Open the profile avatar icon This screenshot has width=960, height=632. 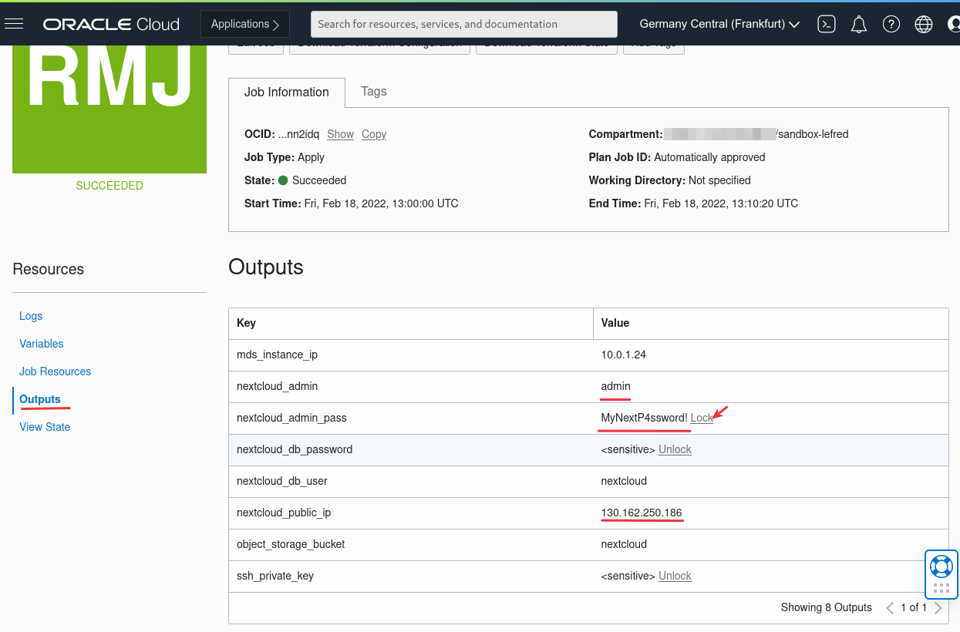(x=953, y=24)
